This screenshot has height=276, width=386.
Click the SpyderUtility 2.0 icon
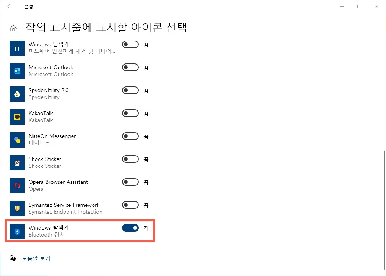tap(17, 94)
